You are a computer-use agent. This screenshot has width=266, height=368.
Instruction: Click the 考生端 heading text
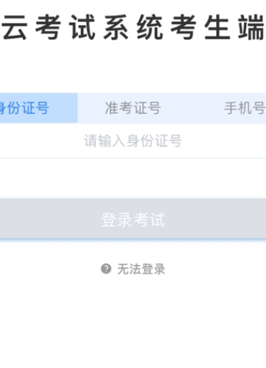[x=217, y=26]
